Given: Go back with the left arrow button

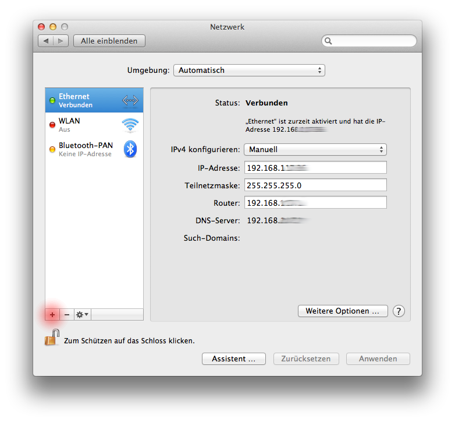Looking at the screenshot, I should [x=47, y=41].
